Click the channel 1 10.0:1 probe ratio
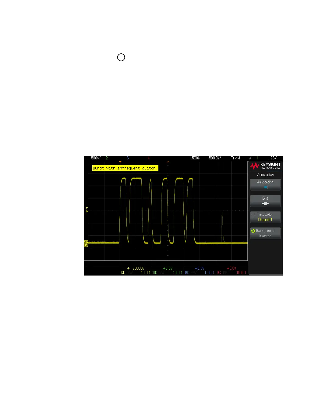Viewport: 329px width, 395px height. tap(145, 273)
